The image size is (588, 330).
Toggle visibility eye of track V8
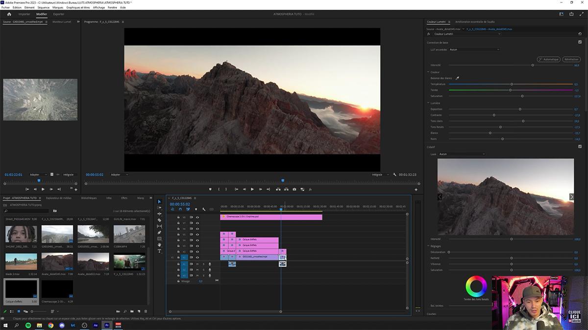click(x=197, y=217)
